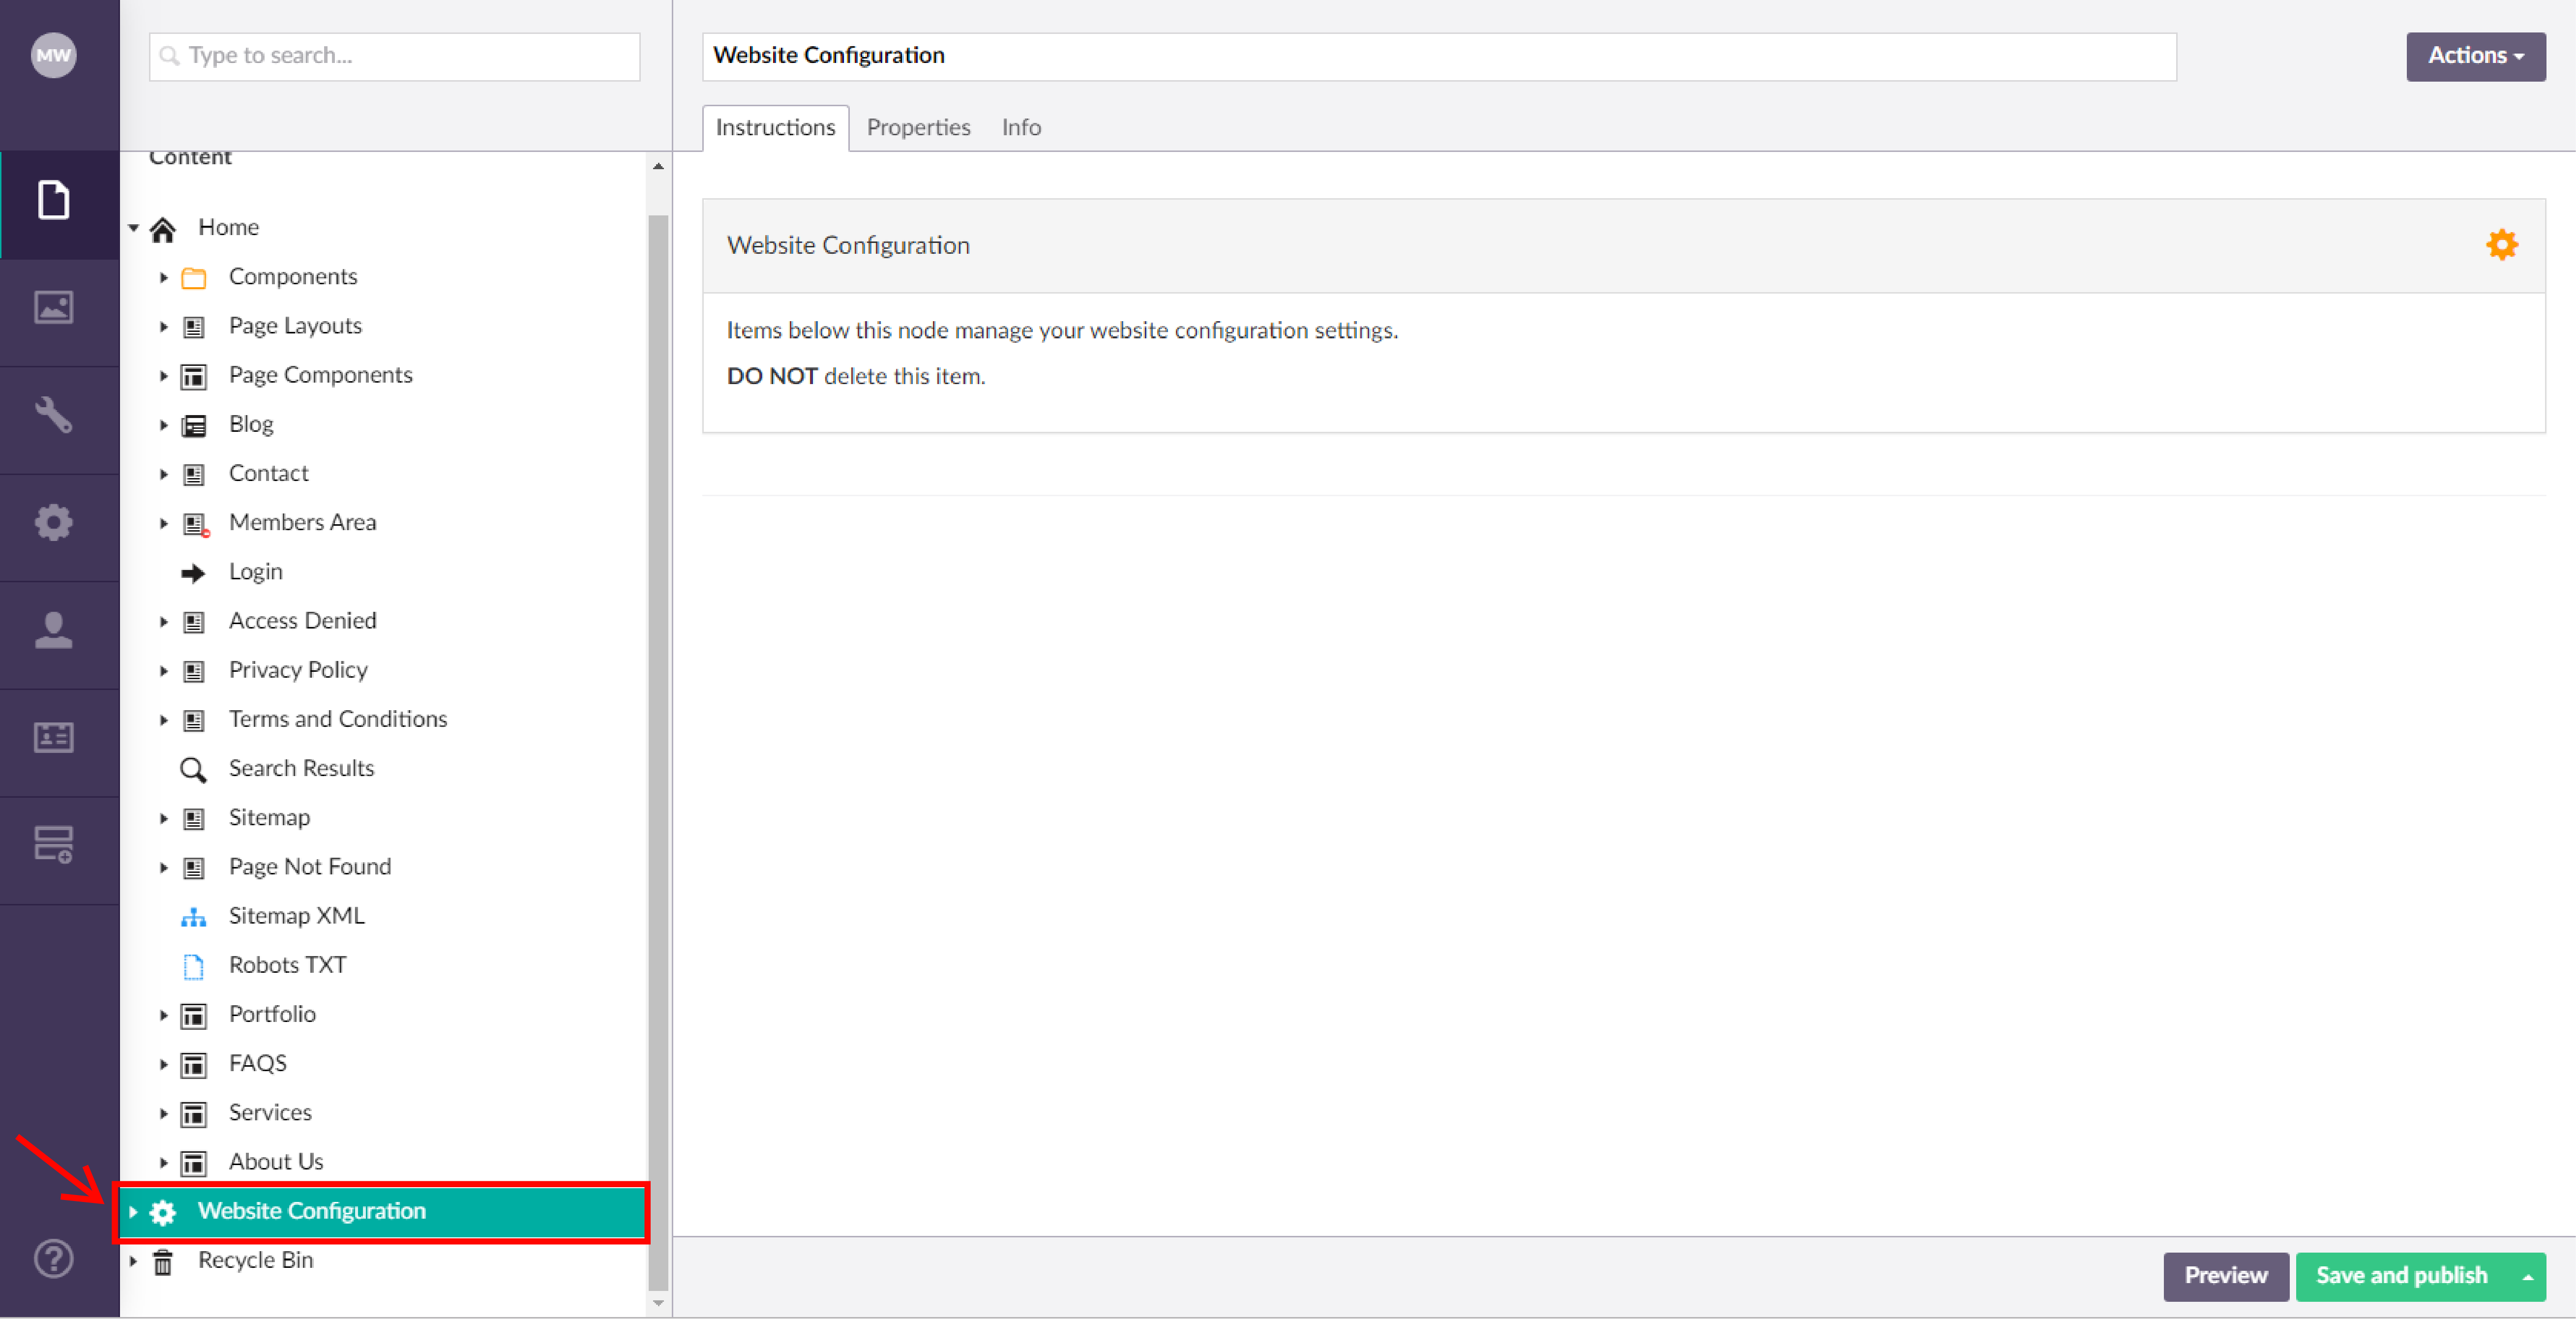Click the Services layout icon in tree
The width and height of the screenshot is (2576, 1319).
click(193, 1114)
